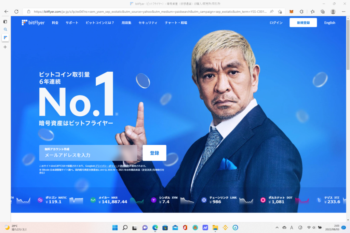The width and height of the screenshot is (350, 233).
Task: Click the ログイン link
Action: coord(276,23)
